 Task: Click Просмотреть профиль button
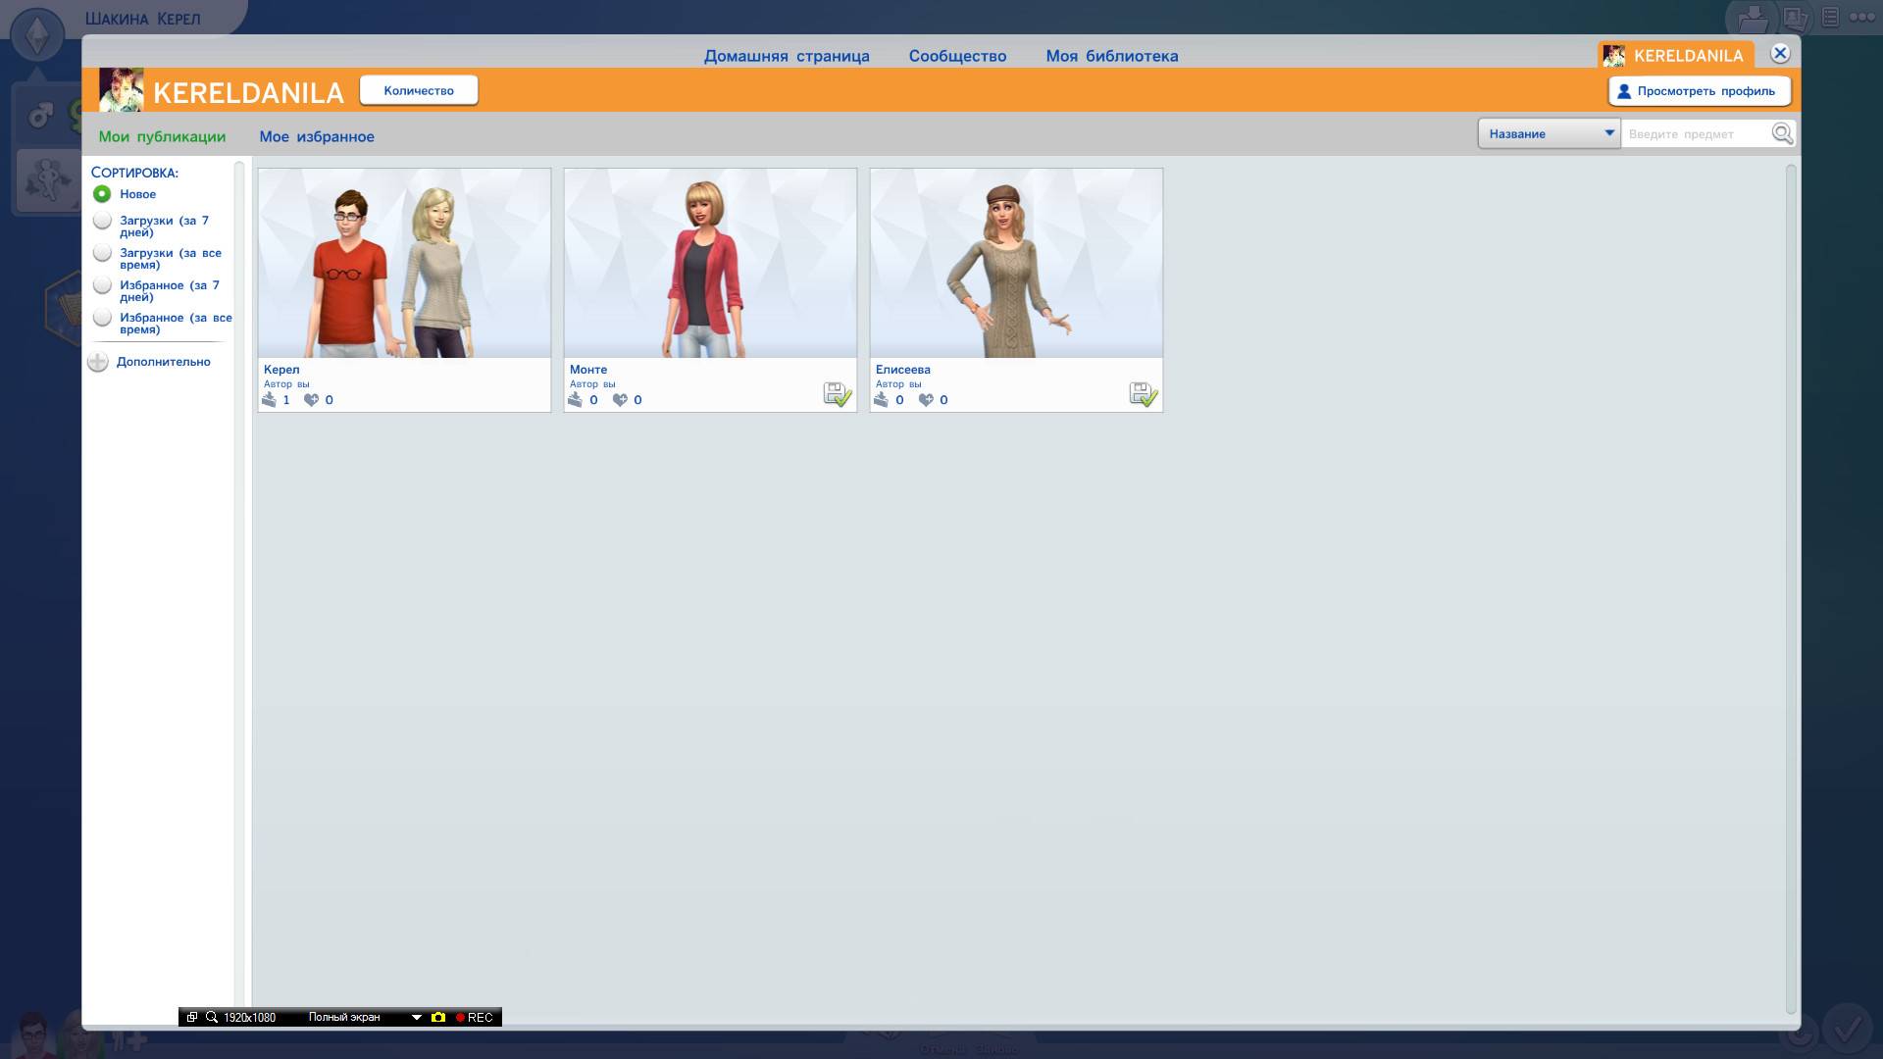[1699, 91]
